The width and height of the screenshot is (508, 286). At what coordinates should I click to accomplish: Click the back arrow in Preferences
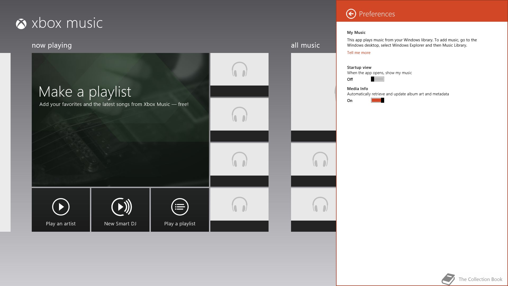(x=351, y=14)
